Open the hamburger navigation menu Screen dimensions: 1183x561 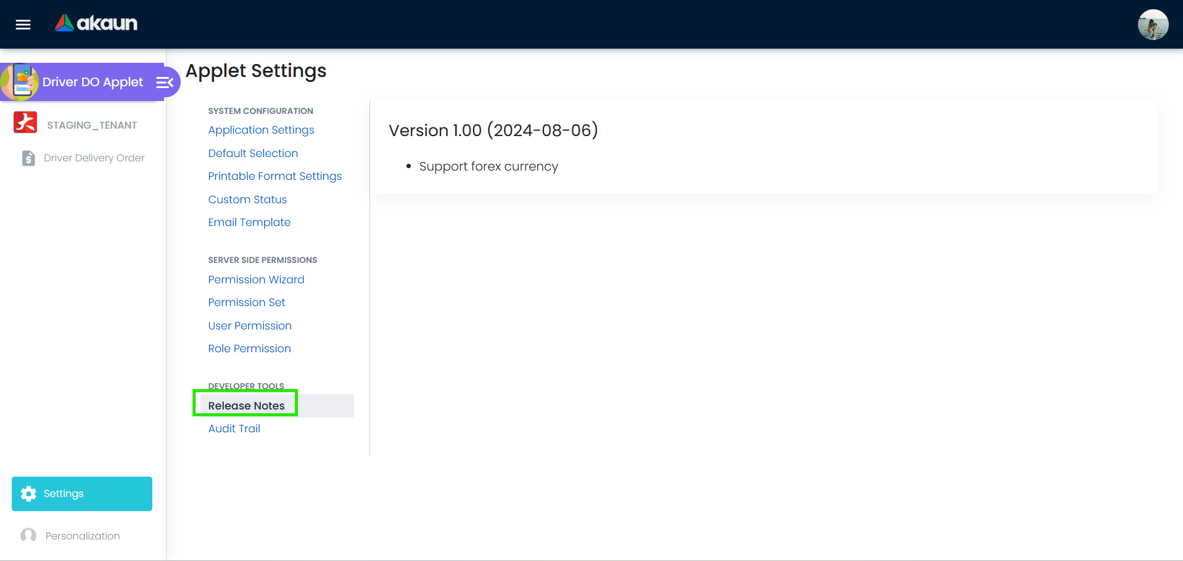(22, 24)
